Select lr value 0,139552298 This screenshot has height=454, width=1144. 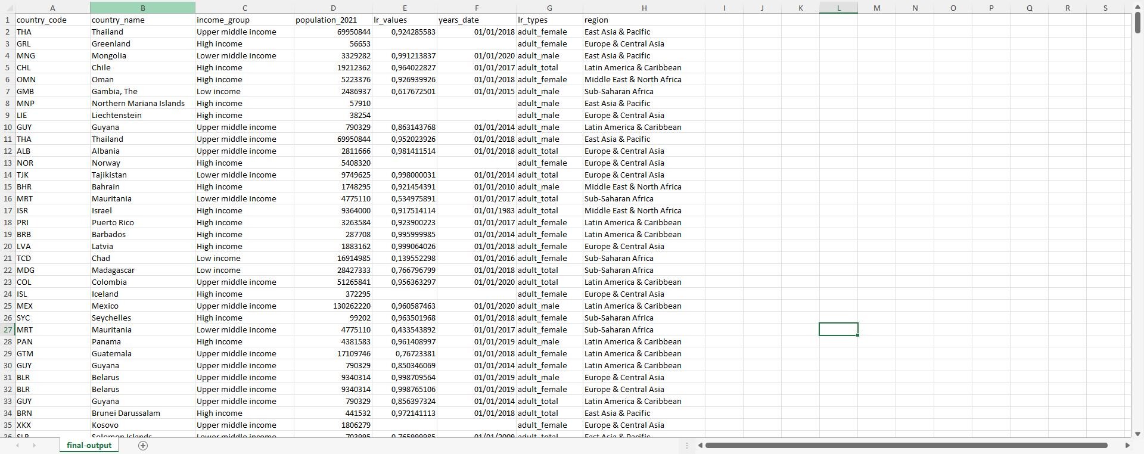[x=405, y=258]
